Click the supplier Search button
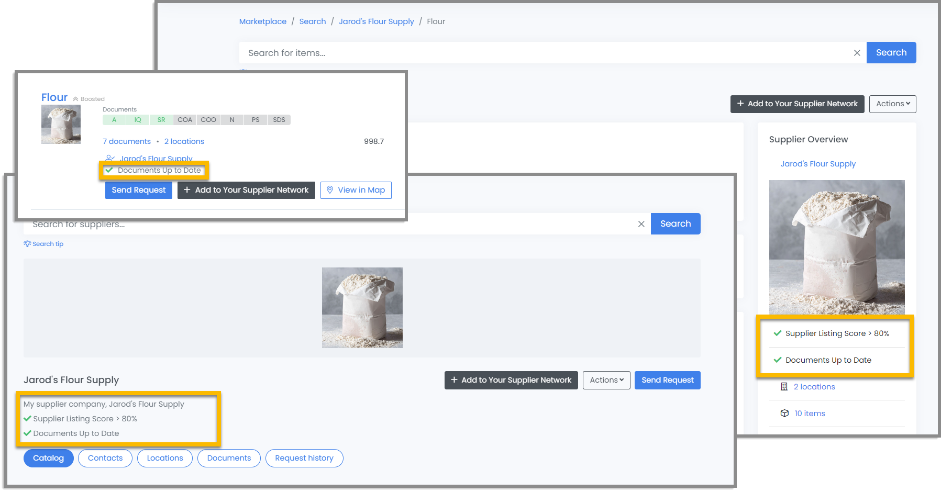The image size is (941, 492). click(x=676, y=223)
